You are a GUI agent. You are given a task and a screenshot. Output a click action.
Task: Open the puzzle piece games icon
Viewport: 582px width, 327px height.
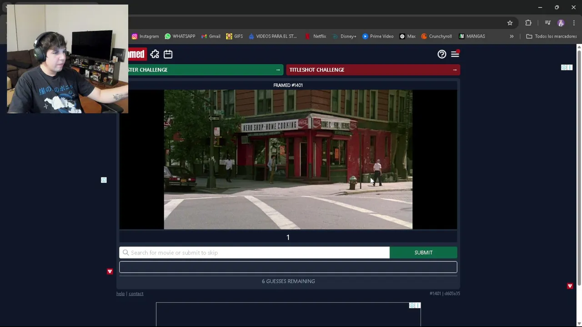pyautogui.click(x=155, y=54)
